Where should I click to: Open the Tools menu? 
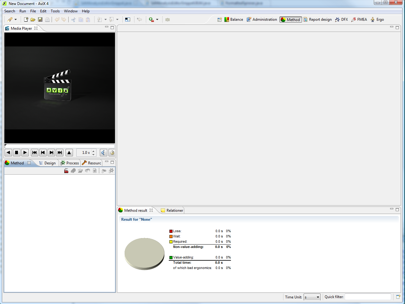pyautogui.click(x=55, y=11)
